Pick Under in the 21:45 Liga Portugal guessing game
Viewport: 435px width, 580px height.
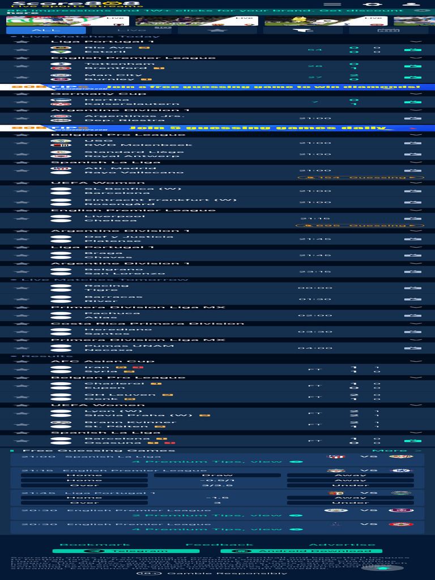pyautogui.click(x=350, y=503)
